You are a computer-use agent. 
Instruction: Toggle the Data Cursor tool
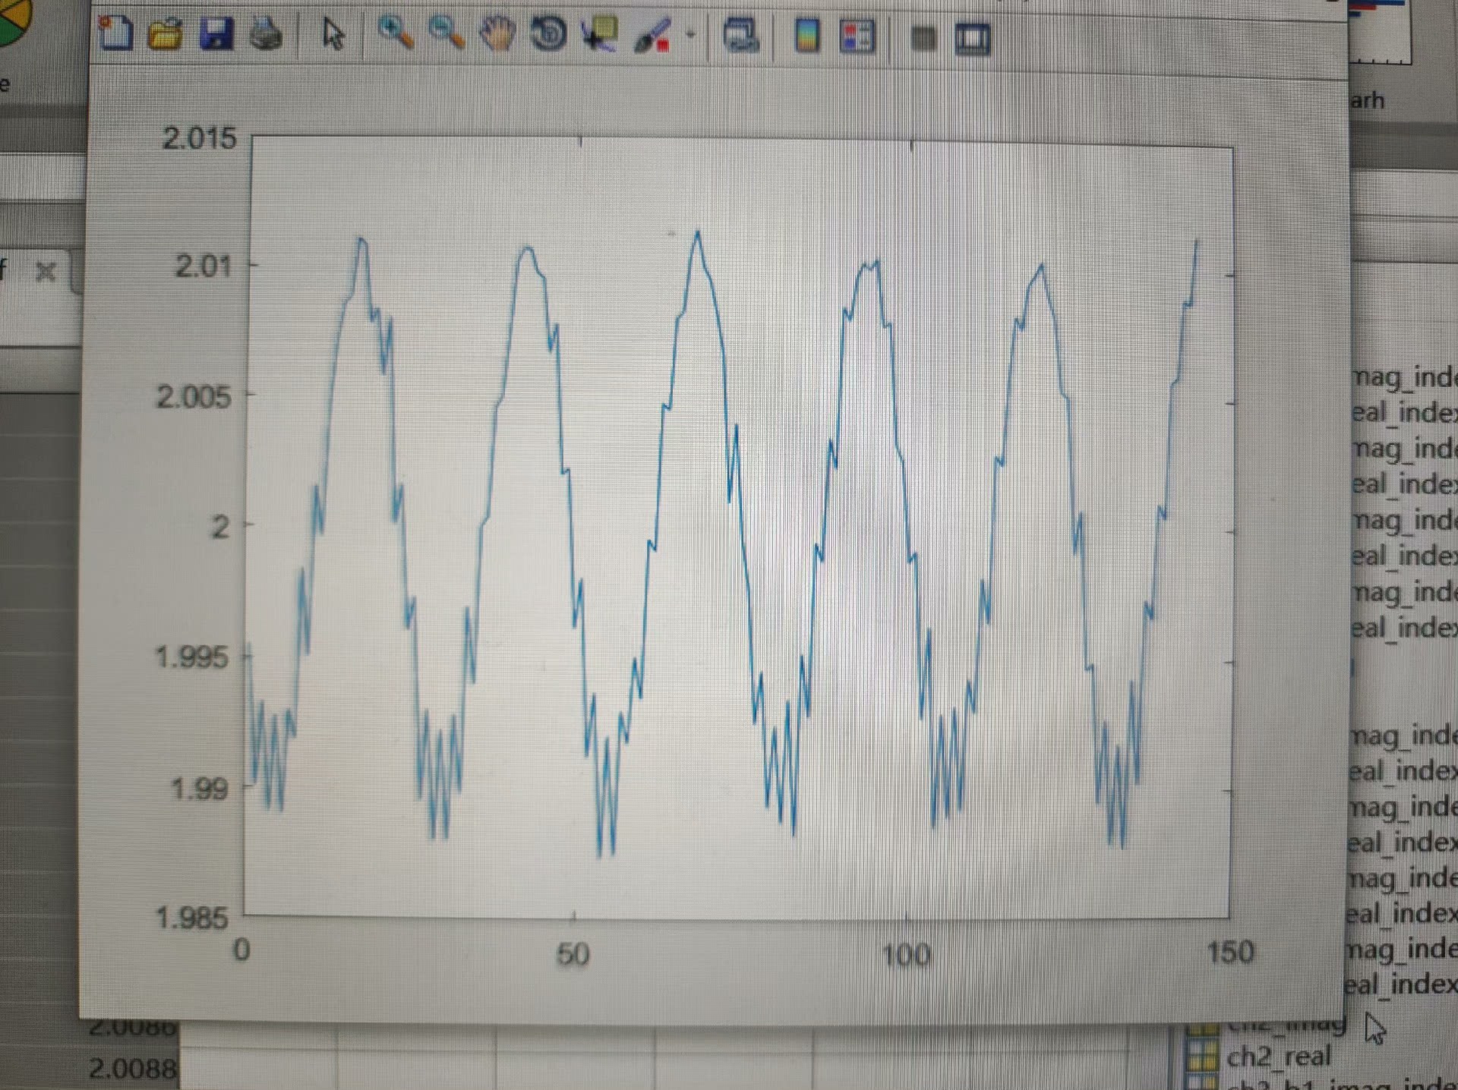point(600,34)
